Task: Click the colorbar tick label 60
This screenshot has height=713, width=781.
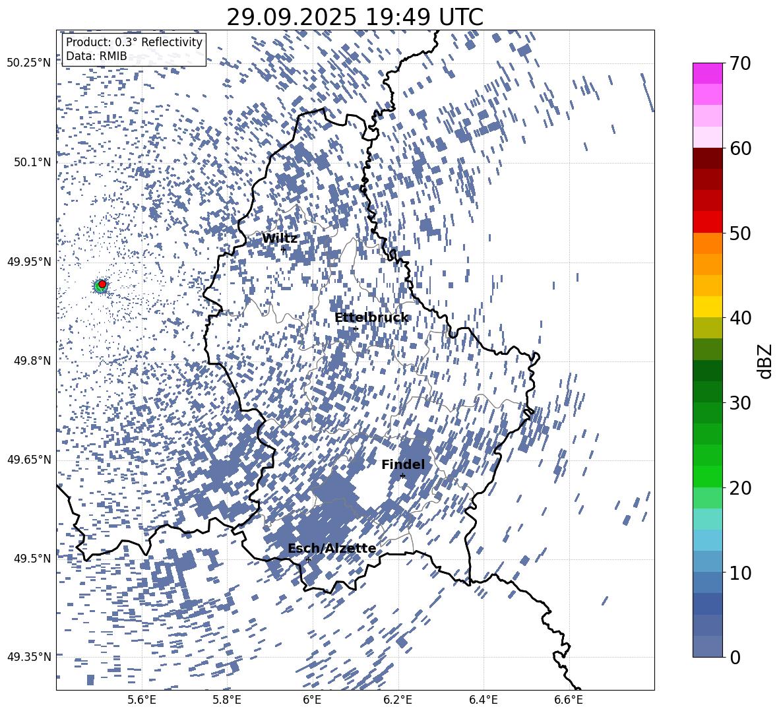Action: click(741, 148)
